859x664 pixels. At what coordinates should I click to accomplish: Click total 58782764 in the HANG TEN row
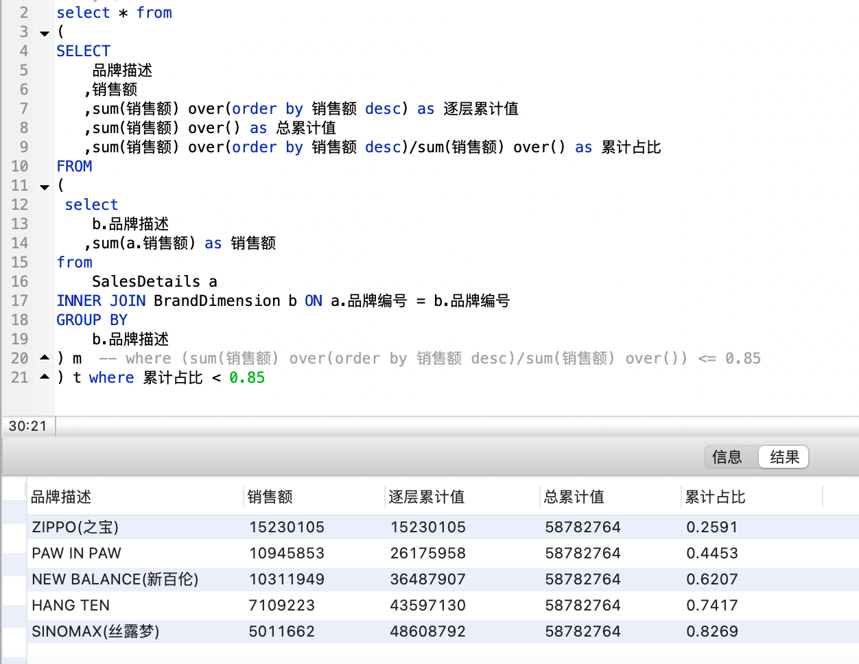583,605
